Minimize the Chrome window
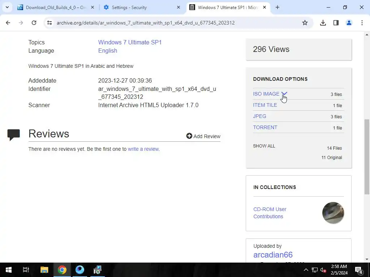The height and width of the screenshot is (277, 370). point(328,7)
